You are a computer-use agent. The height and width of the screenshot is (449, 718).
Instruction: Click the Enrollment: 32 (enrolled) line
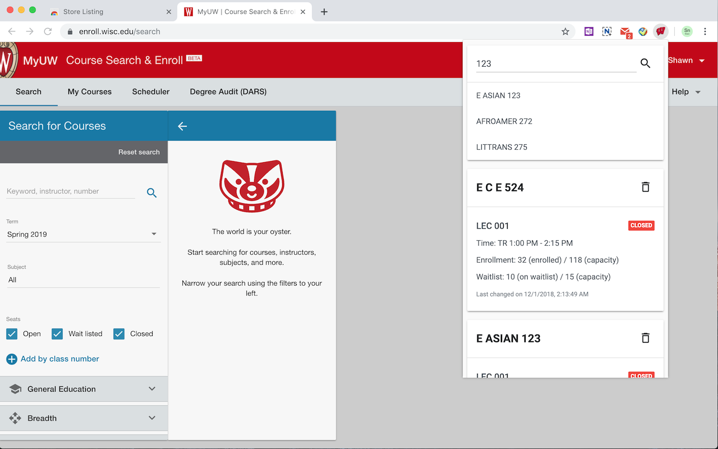coord(547,260)
